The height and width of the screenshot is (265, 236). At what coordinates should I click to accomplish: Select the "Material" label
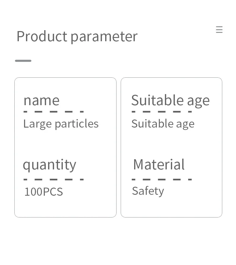[x=159, y=164]
